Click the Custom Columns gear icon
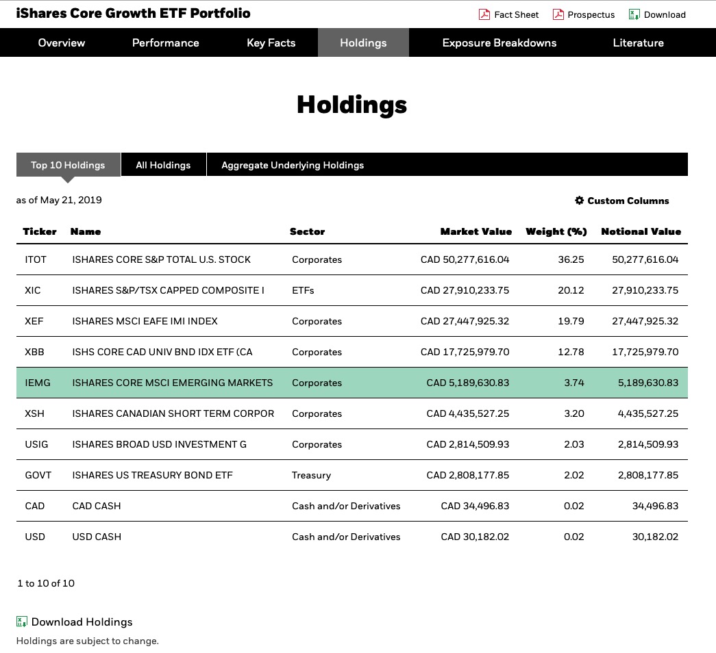Image resolution: width=716 pixels, height=653 pixels. pyautogui.click(x=579, y=201)
